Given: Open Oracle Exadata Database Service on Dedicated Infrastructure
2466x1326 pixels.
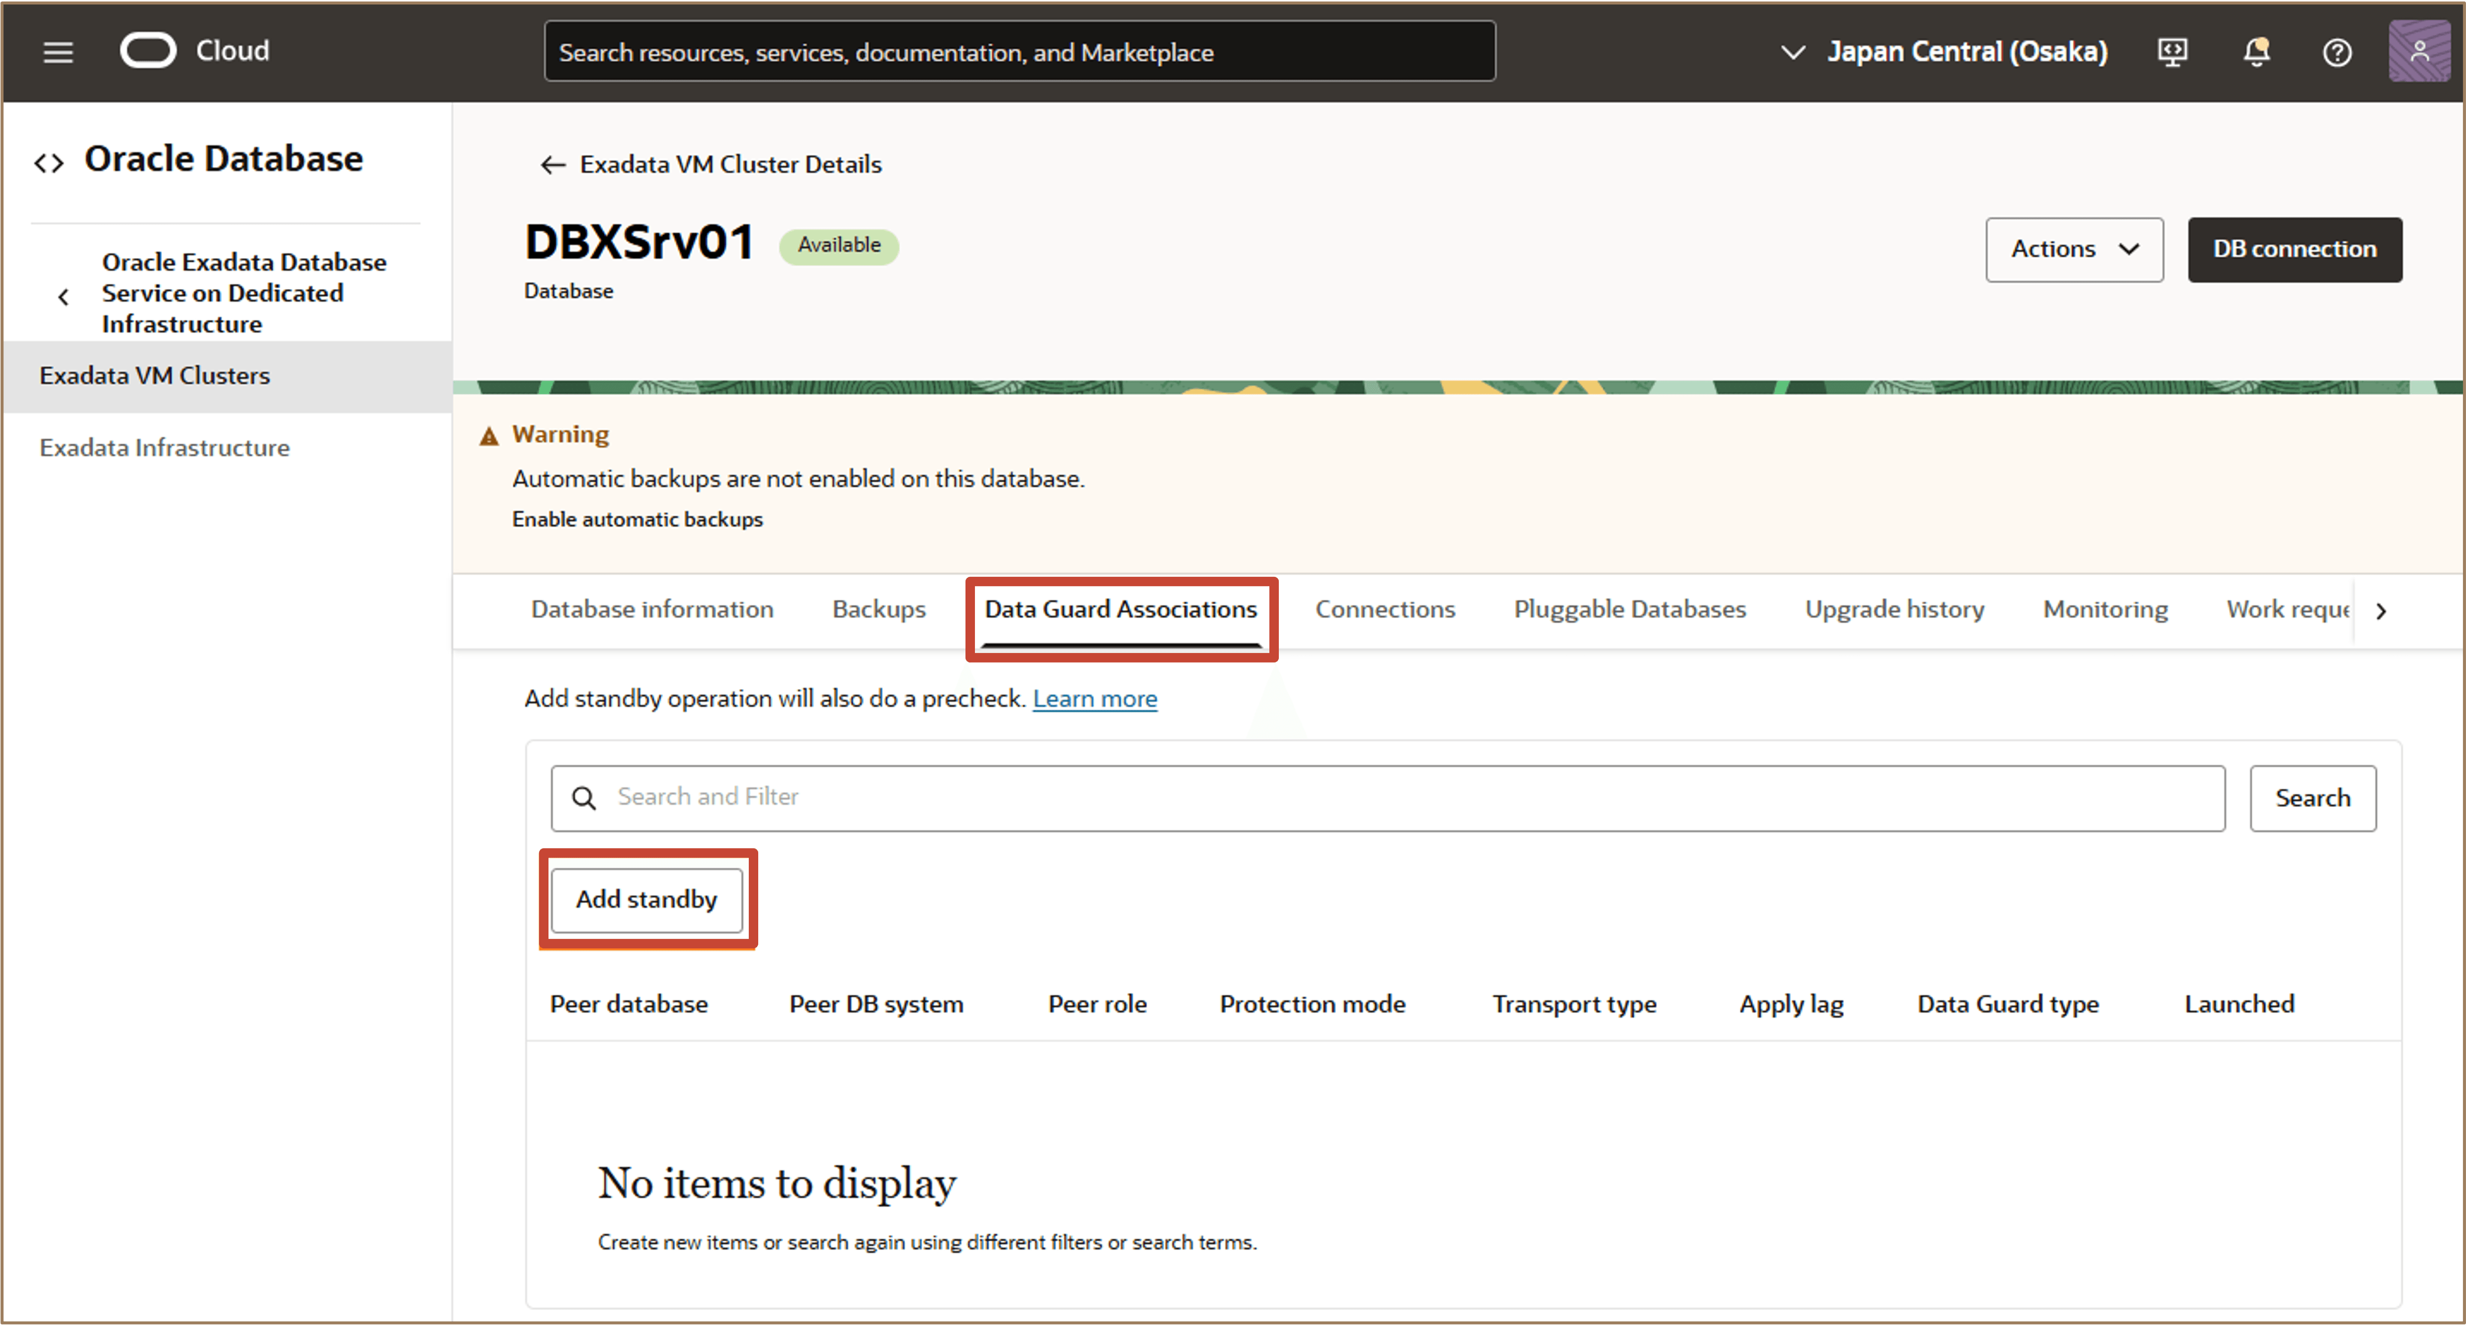Looking at the screenshot, I should [243, 293].
